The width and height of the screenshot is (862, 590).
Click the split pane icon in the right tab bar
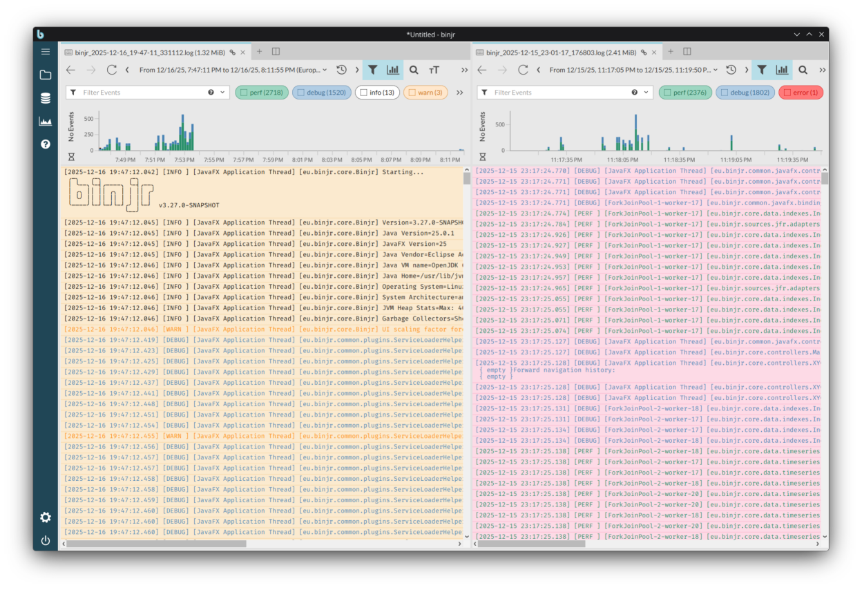tap(687, 51)
